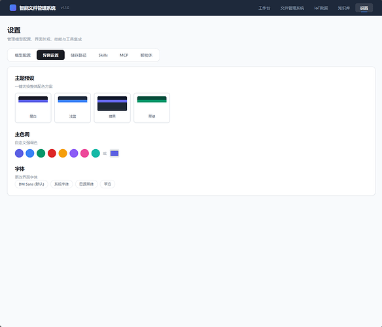The width and height of the screenshot is (382, 327).
Task: Pick the purple accent color circle
Action: (74, 153)
